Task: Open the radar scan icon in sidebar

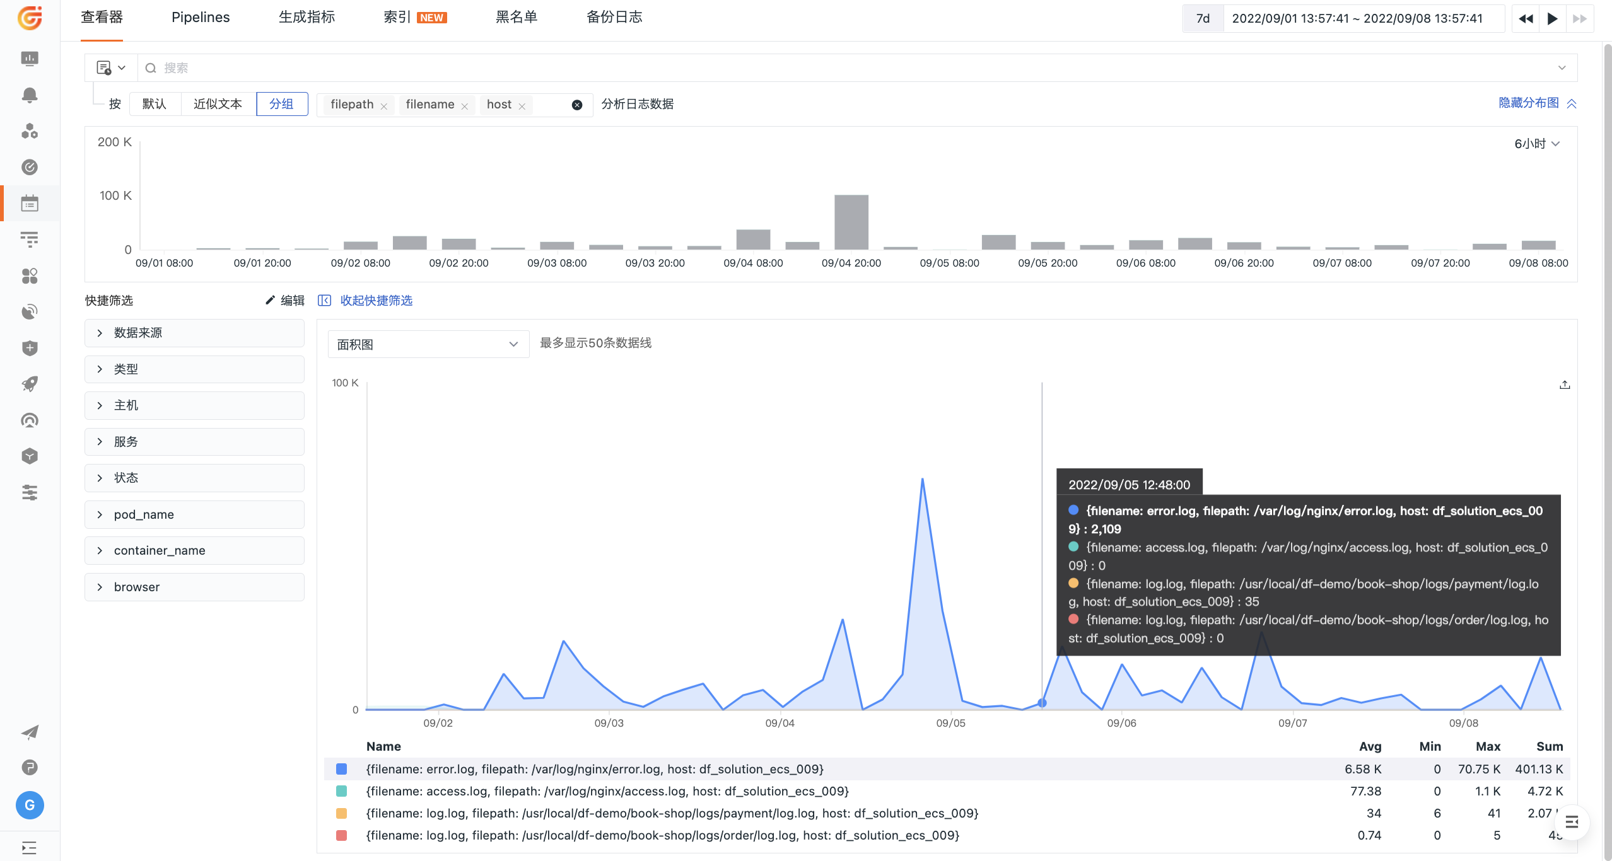Action: [x=30, y=312]
